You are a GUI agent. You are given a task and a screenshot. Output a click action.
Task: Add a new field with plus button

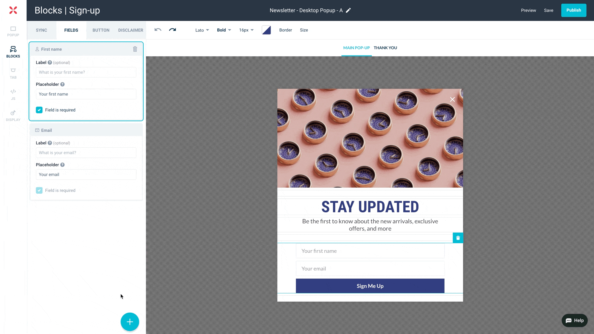(130, 322)
